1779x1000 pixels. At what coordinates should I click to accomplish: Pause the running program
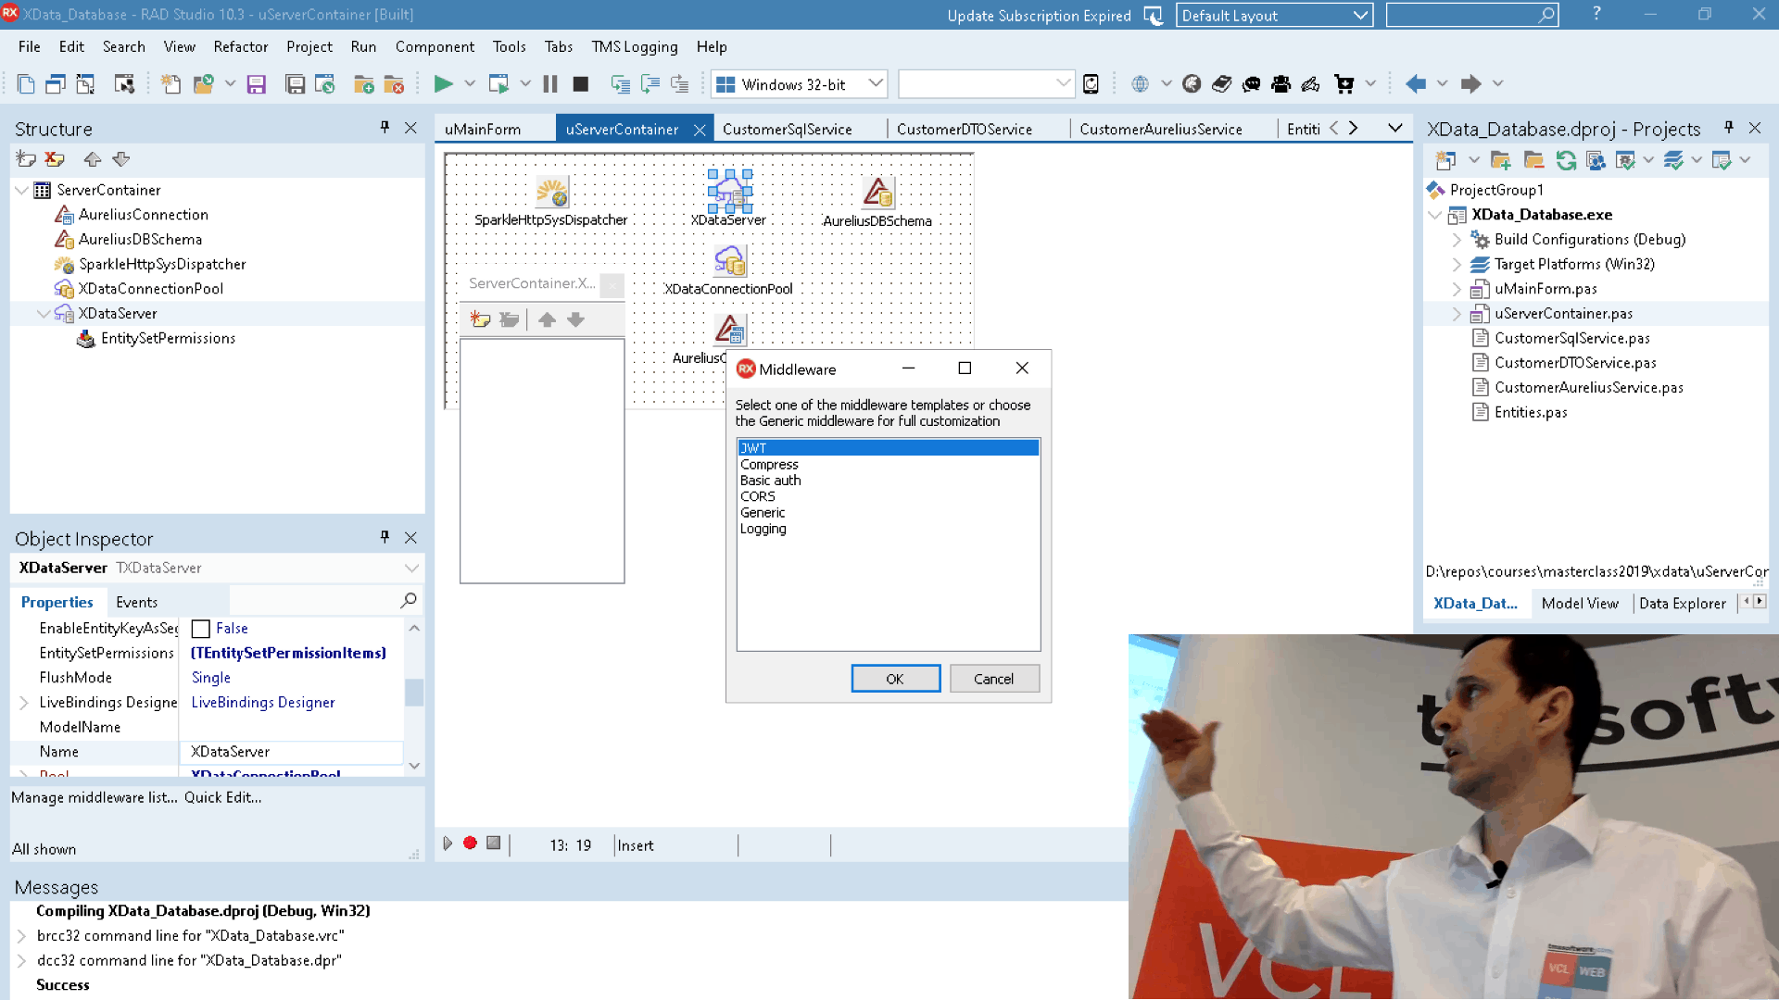pos(550,83)
